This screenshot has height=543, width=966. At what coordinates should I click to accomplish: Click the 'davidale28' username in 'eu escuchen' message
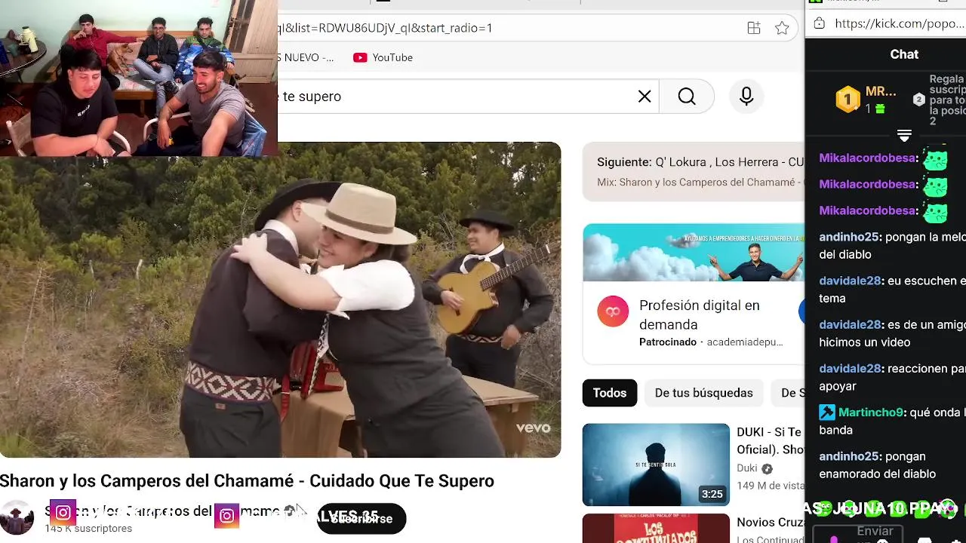850,281
